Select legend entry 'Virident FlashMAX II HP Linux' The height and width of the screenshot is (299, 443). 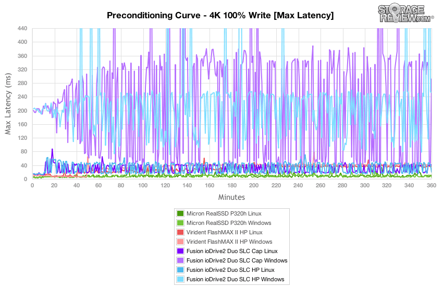coord(225,232)
